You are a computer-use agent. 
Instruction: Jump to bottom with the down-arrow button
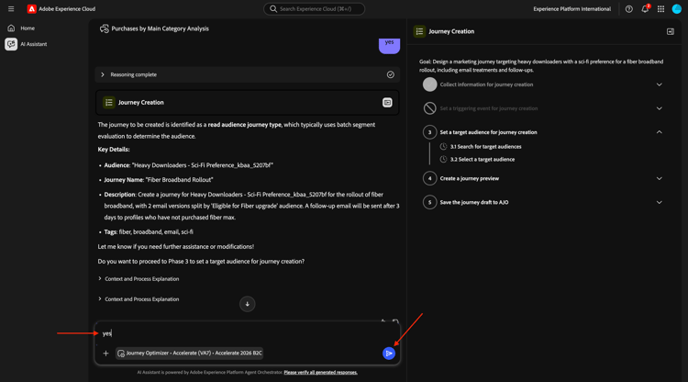[x=248, y=304]
